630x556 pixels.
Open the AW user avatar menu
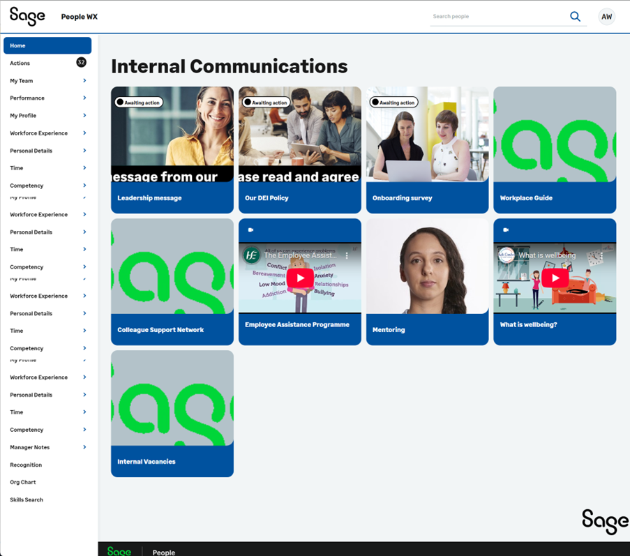click(606, 17)
